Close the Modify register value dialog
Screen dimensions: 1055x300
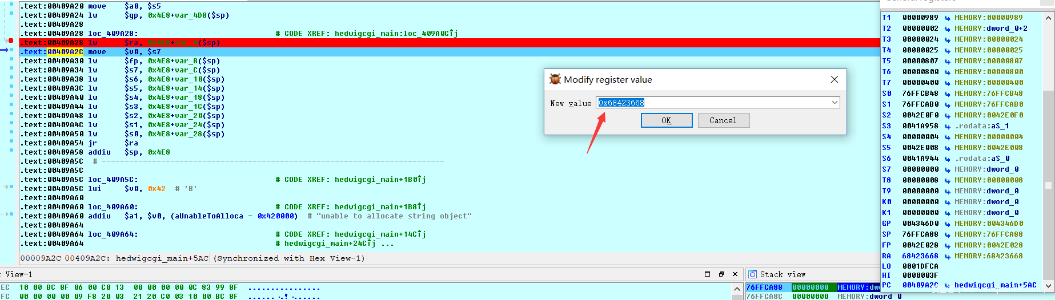point(835,79)
